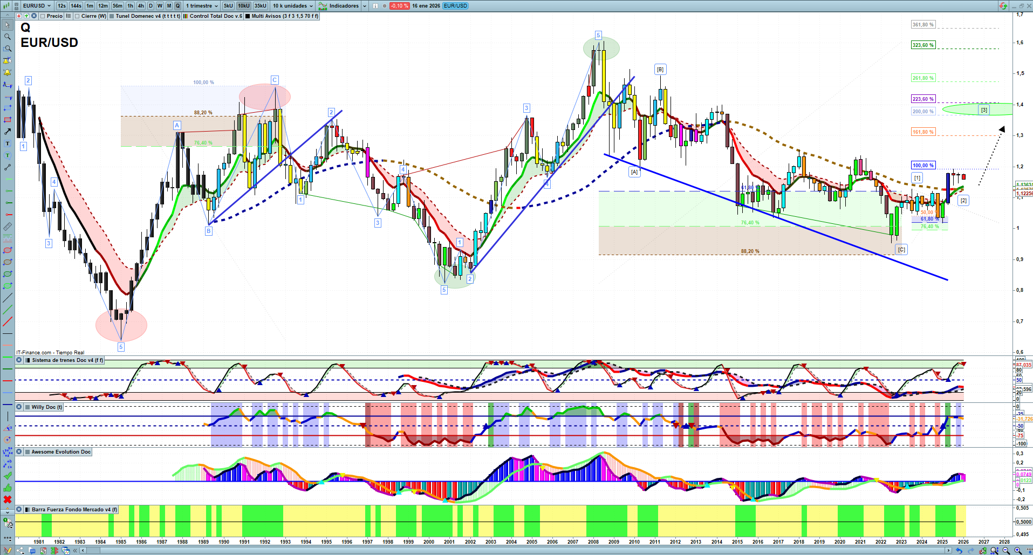Select the ruler measurement tool

click(8, 227)
